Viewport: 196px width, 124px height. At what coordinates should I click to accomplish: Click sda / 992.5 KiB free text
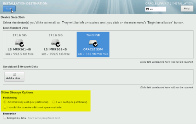click(x=19, y=54)
